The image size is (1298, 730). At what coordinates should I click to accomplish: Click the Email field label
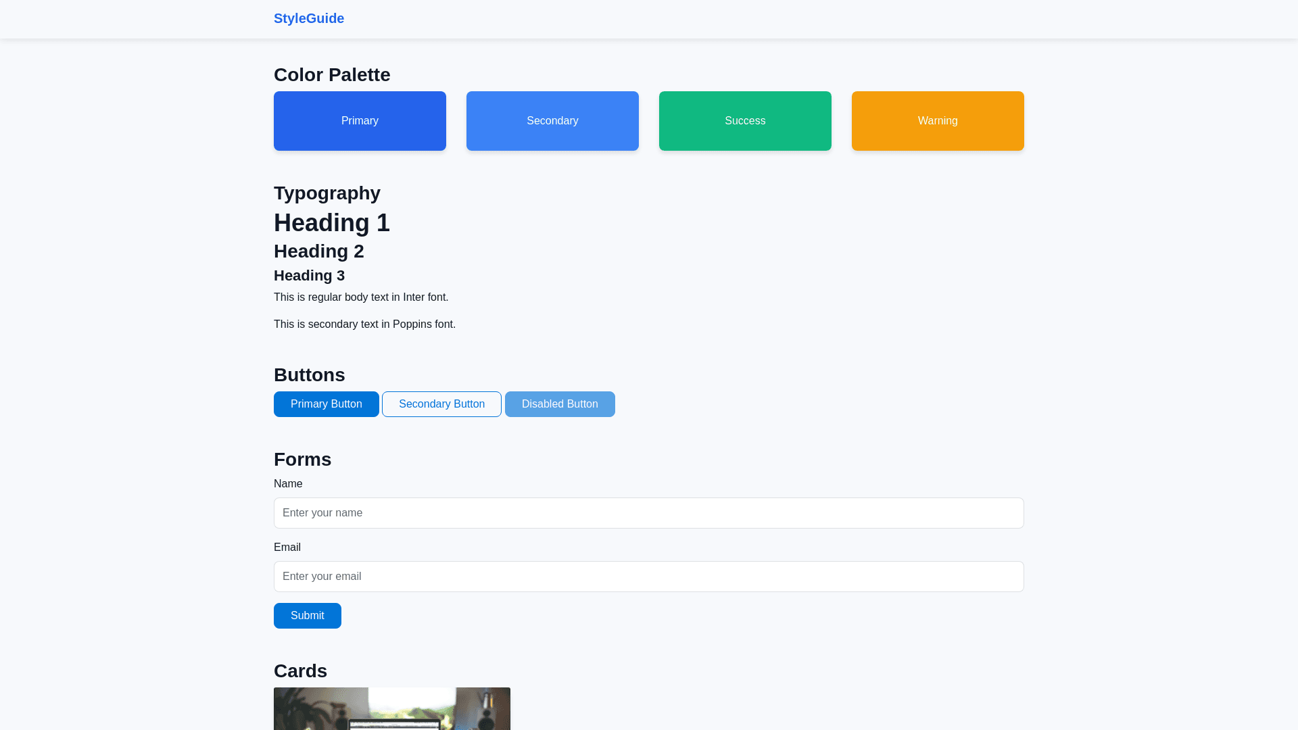(287, 547)
